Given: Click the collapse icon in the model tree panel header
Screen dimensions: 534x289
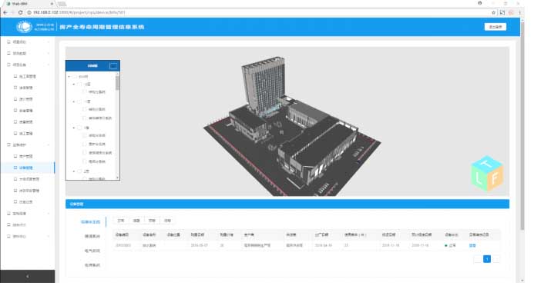Looking at the screenshot, I should 113,66.
